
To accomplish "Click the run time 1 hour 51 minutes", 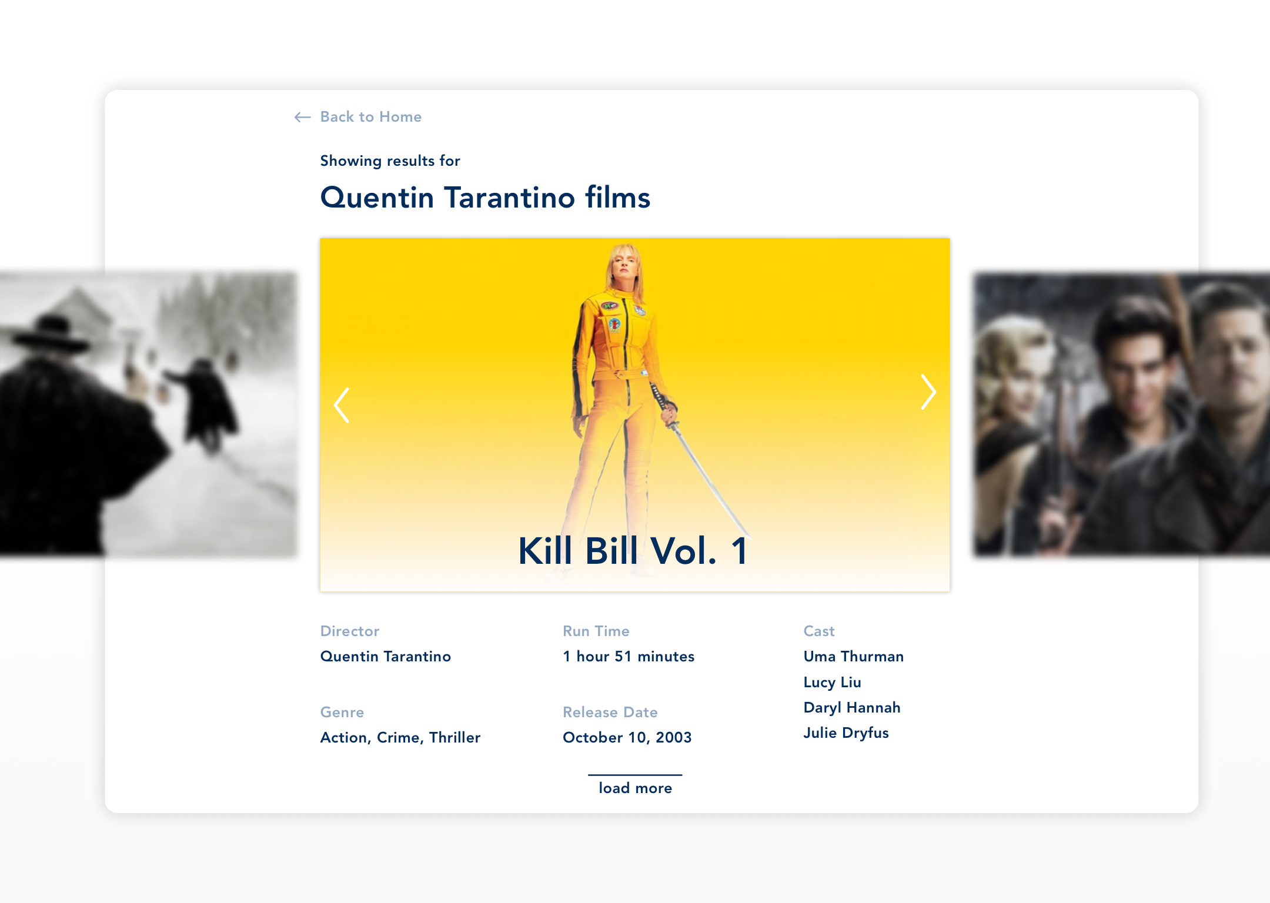I will 629,656.
